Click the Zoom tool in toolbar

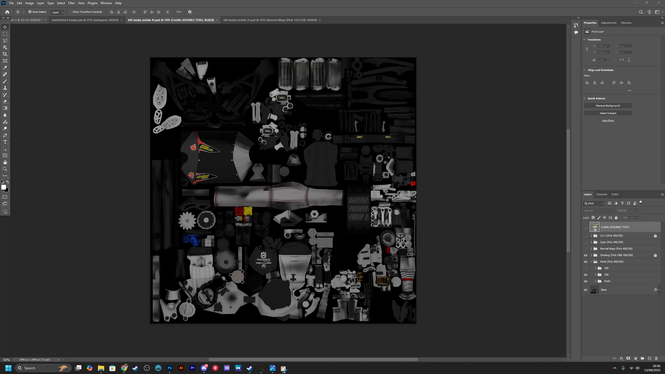click(x=5, y=169)
